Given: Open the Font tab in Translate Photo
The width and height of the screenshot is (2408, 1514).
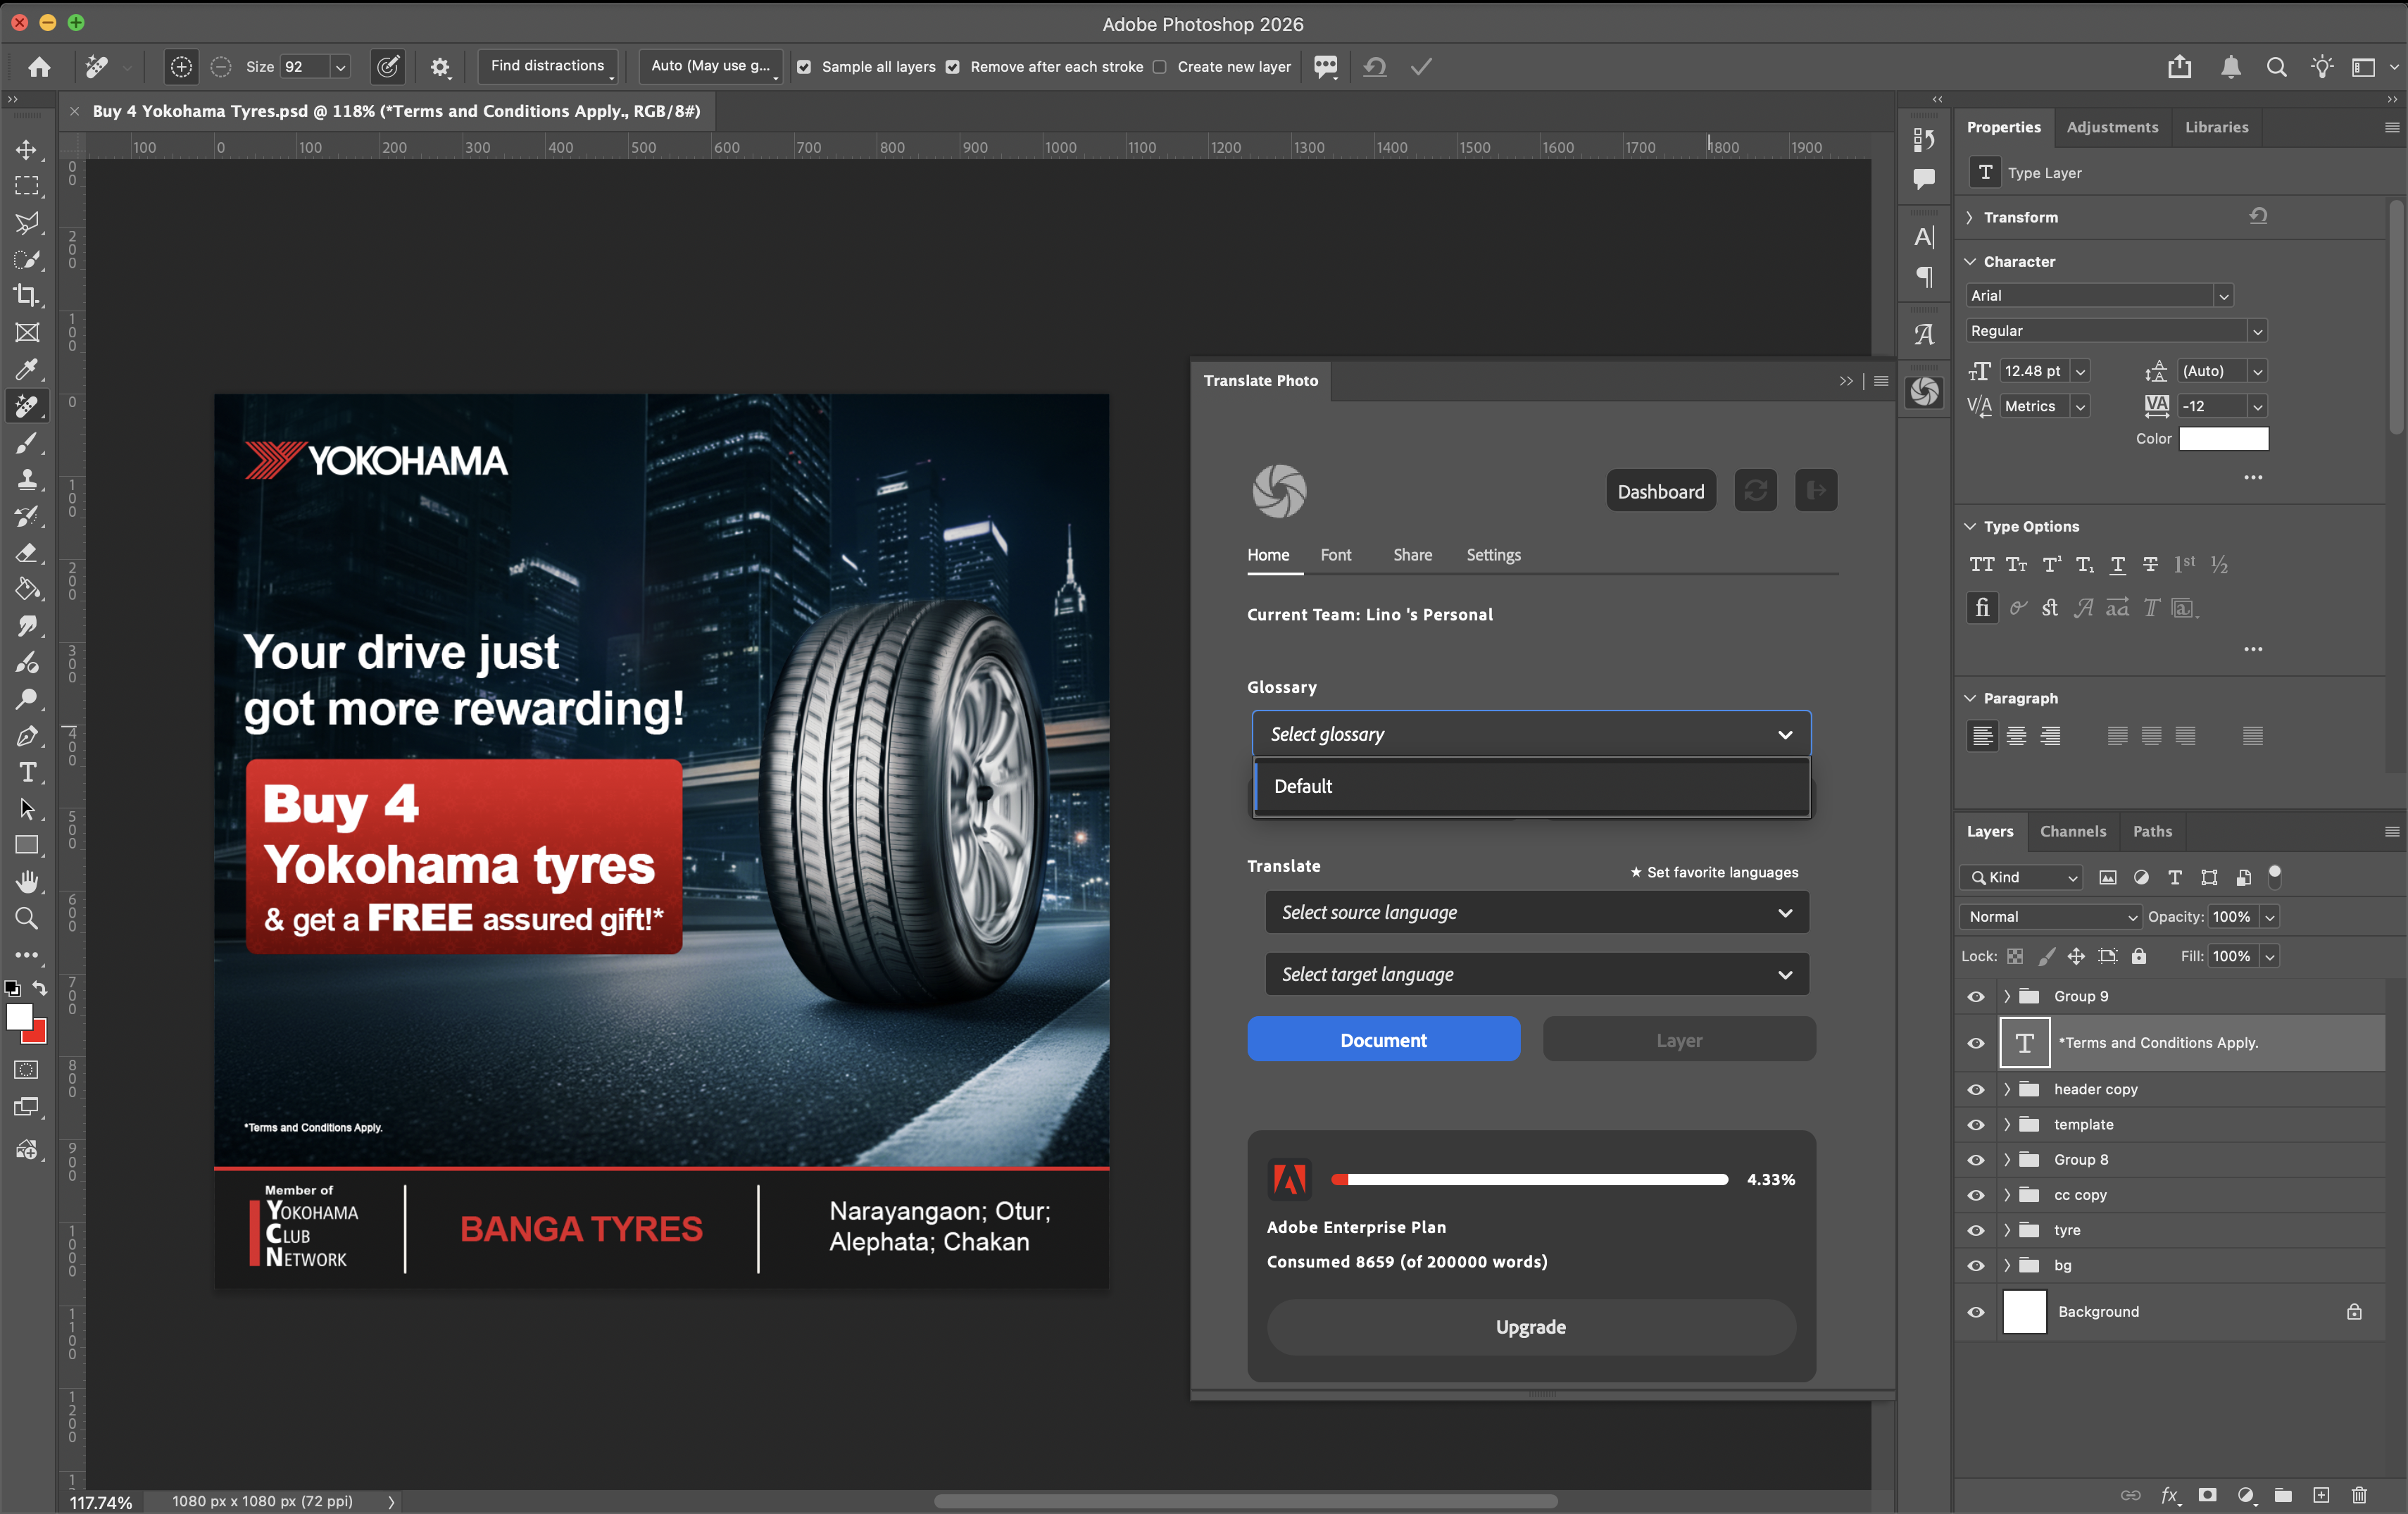Looking at the screenshot, I should [x=1335, y=555].
